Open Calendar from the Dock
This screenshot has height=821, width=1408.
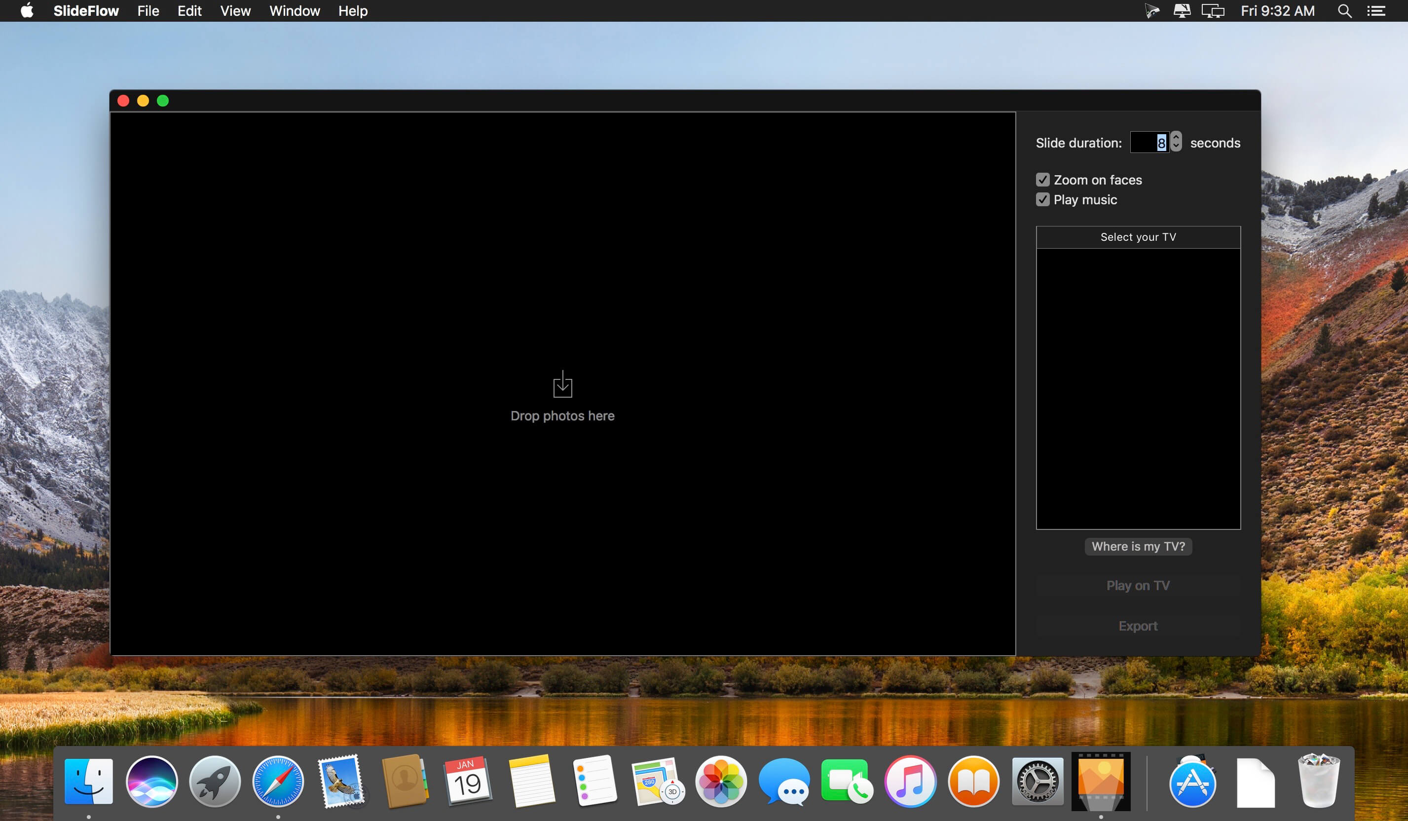coord(468,782)
